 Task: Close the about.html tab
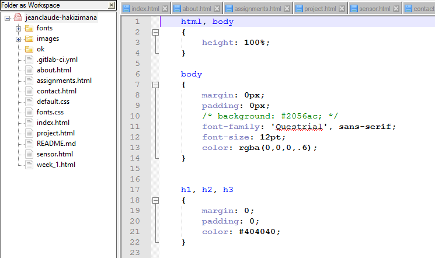click(x=217, y=9)
